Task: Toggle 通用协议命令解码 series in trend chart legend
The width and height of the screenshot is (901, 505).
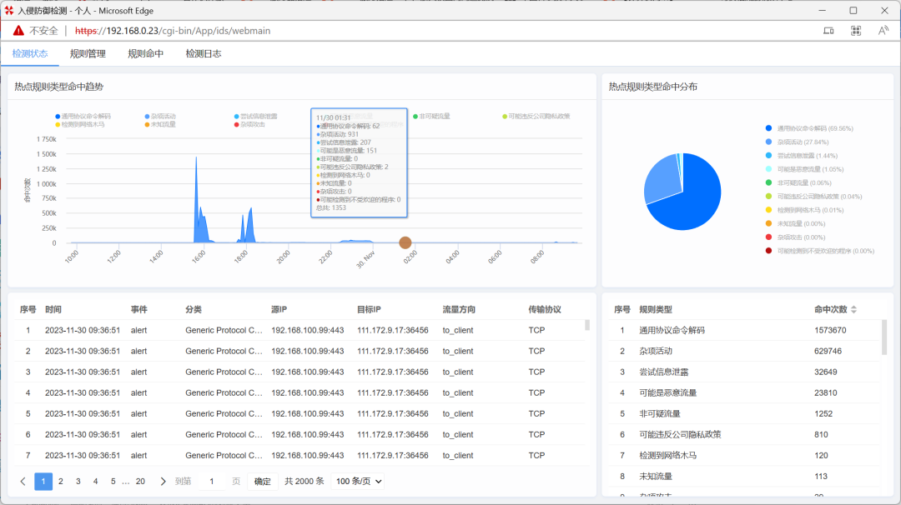Action: pos(83,116)
